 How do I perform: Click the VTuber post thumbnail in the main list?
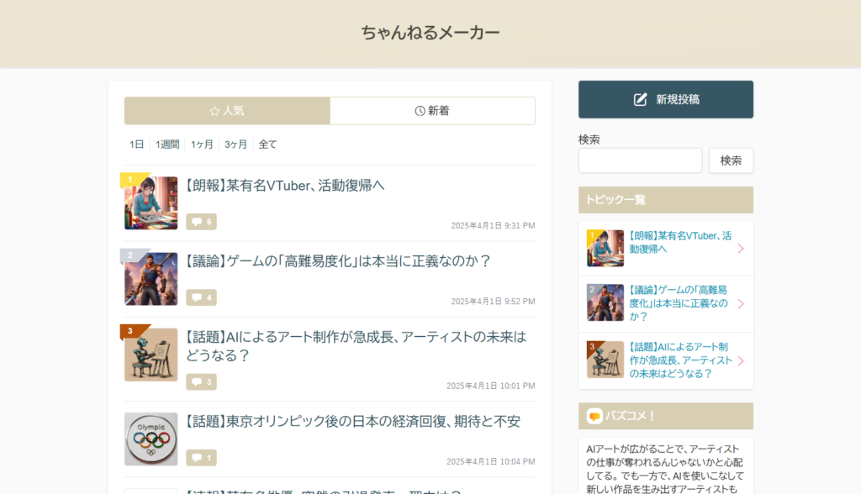point(151,203)
